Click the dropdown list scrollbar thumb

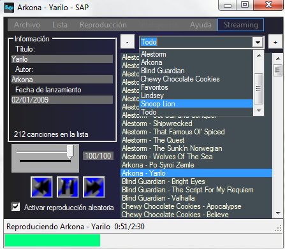(259, 89)
